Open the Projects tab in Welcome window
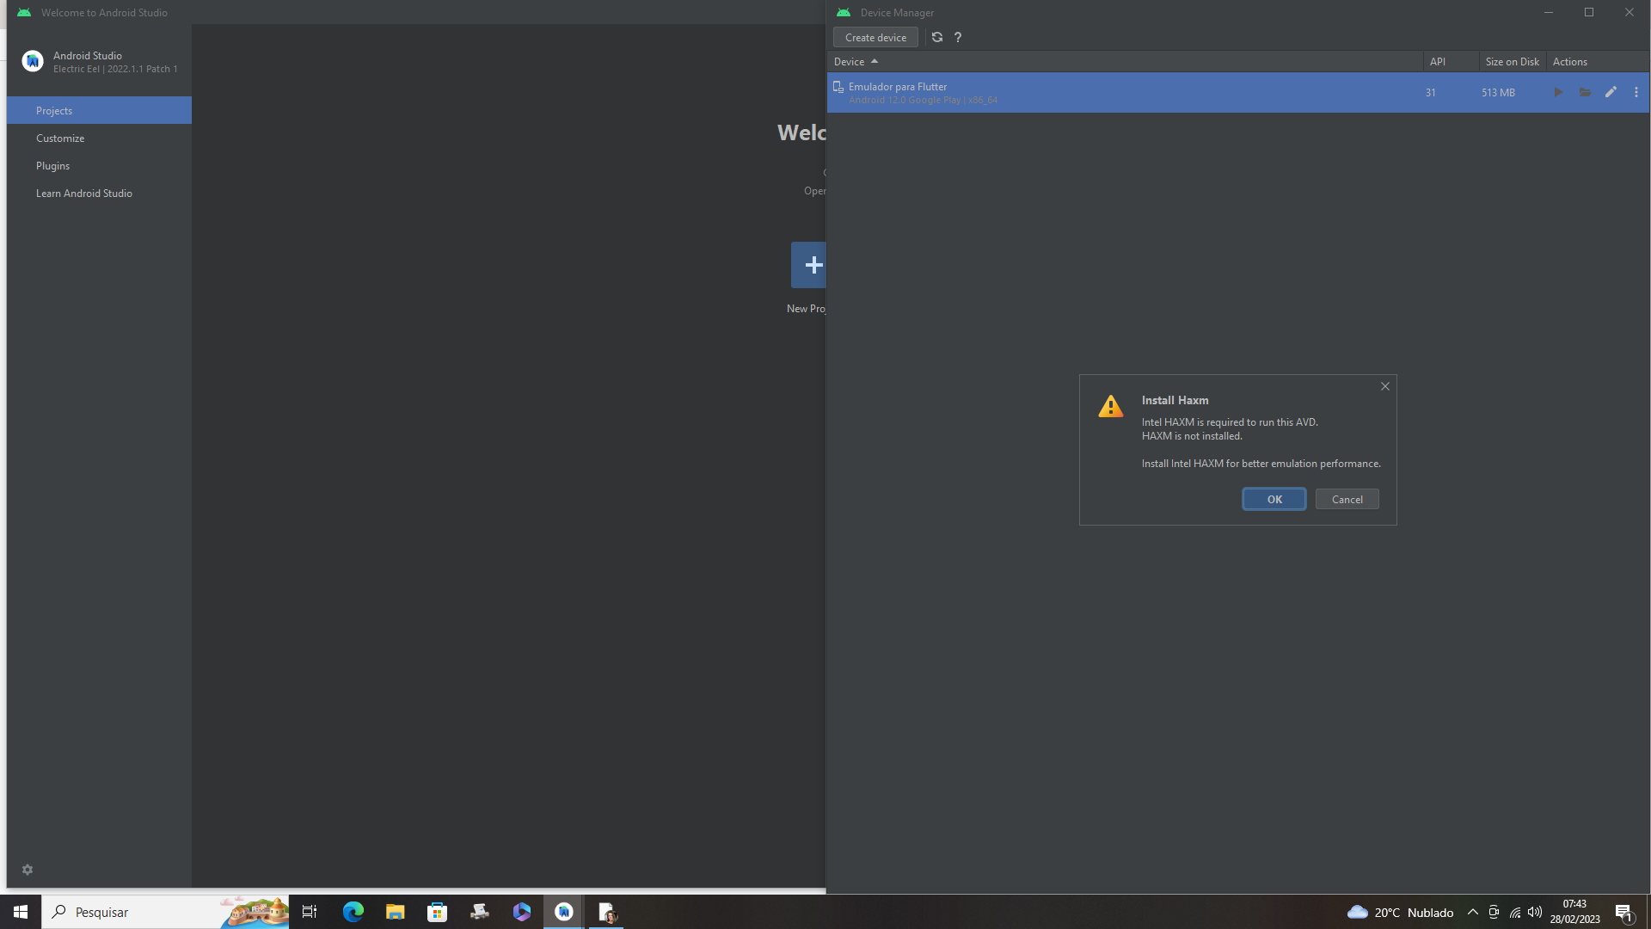 click(99, 110)
